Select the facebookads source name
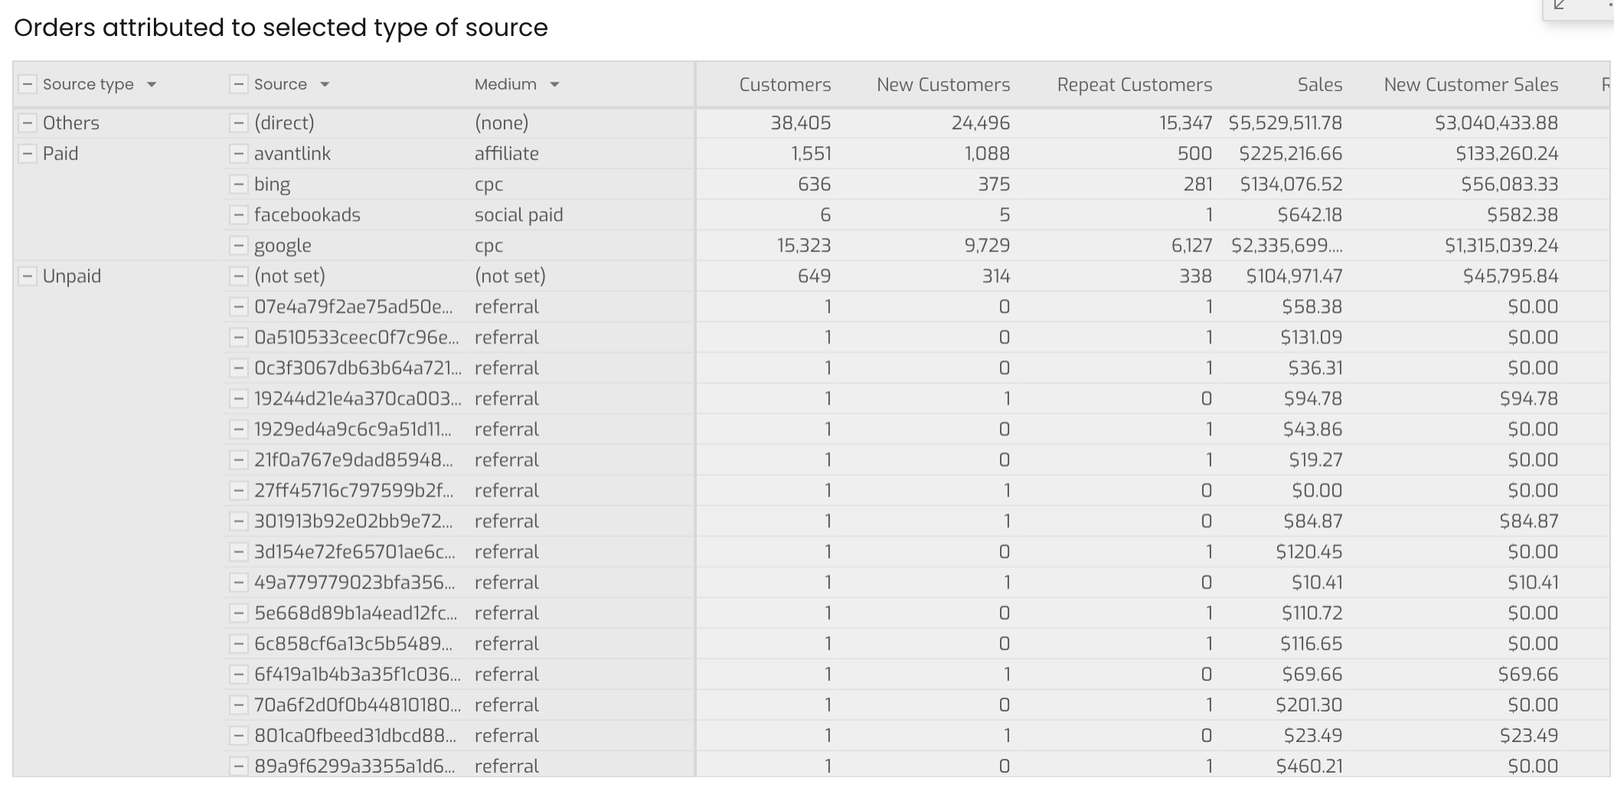 tap(307, 214)
